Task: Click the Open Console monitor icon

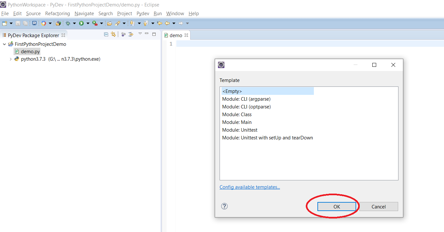Action: tap(34, 23)
